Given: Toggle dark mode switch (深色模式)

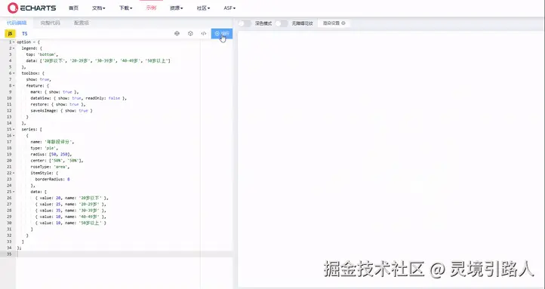Looking at the screenshot, I should [245, 23].
